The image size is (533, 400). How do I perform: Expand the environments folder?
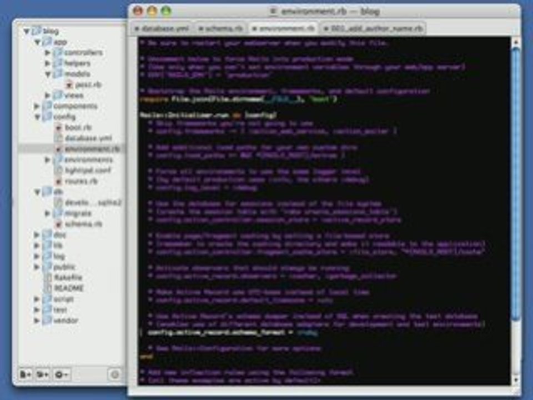48,160
